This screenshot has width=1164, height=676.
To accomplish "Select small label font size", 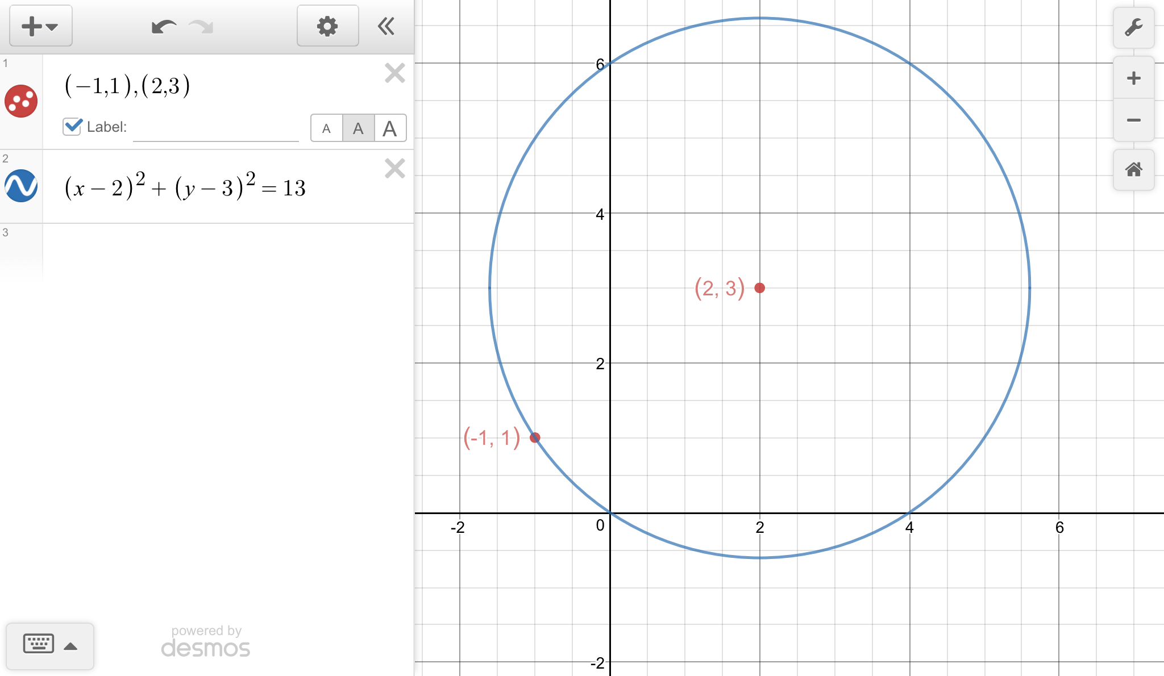I will click(326, 128).
